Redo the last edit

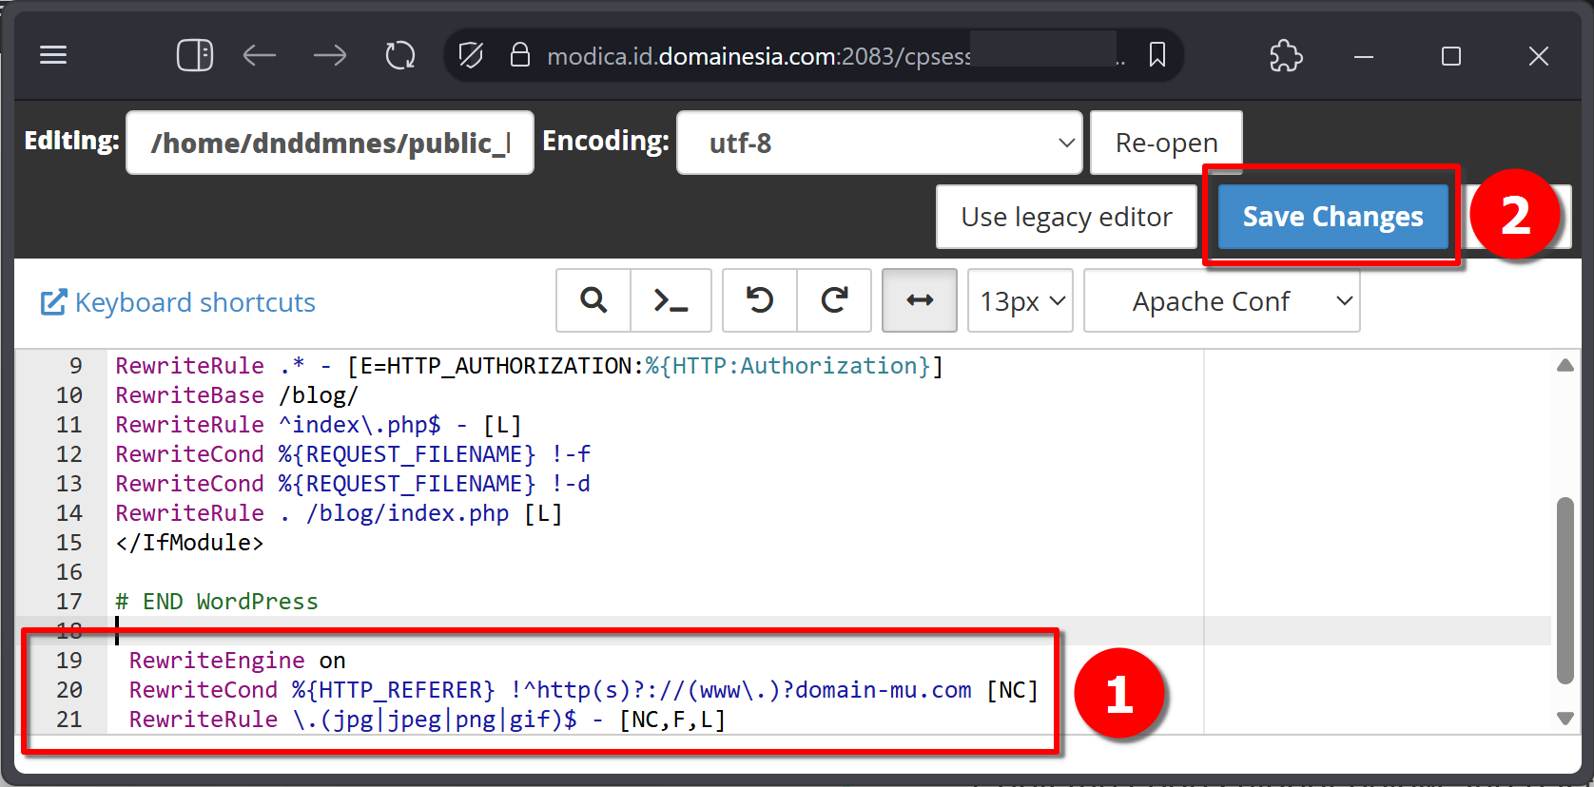tap(834, 300)
